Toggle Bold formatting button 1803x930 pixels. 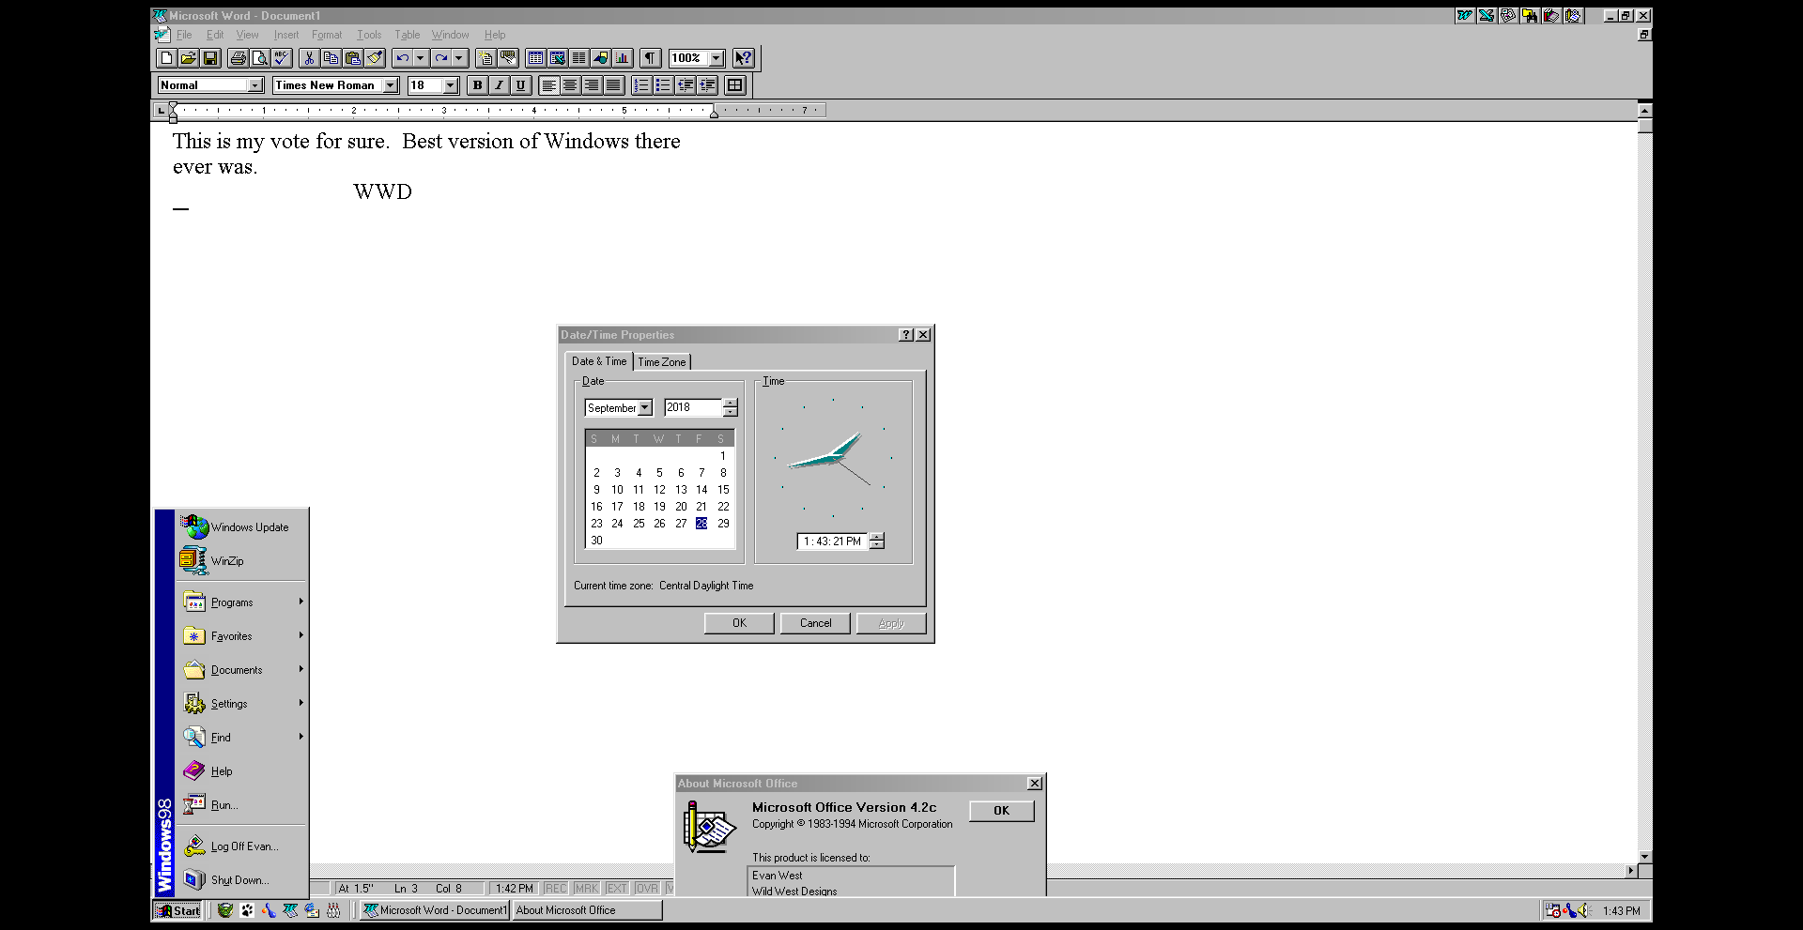(x=477, y=85)
